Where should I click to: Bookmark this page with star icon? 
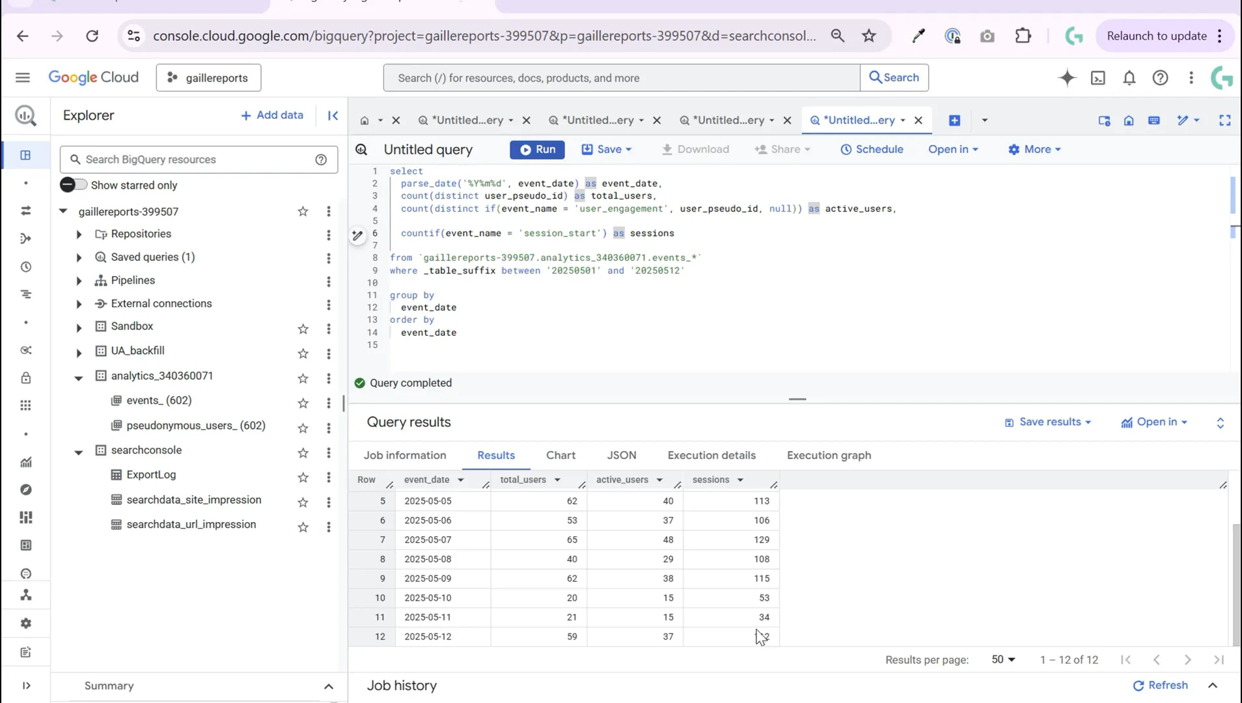coord(868,36)
